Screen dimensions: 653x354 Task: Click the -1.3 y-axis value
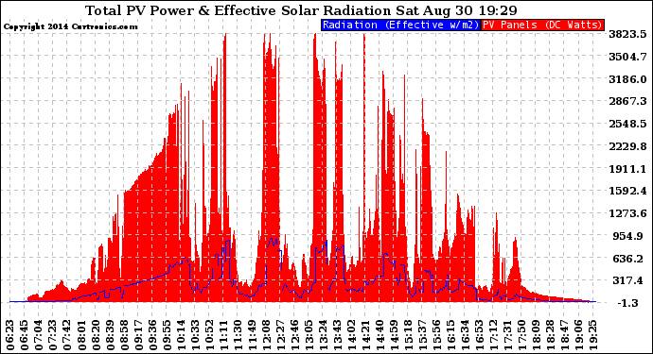point(627,303)
